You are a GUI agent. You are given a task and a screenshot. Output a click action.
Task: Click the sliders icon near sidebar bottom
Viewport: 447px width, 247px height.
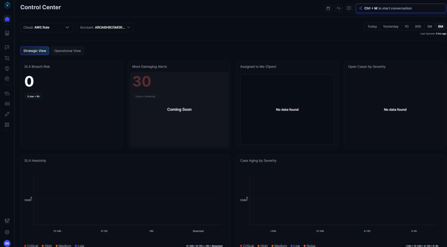[x=7, y=221]
